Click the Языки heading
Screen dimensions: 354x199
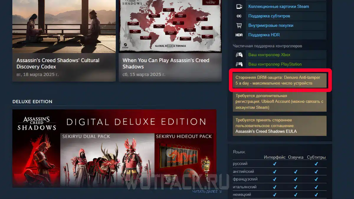tap(239, 152)
